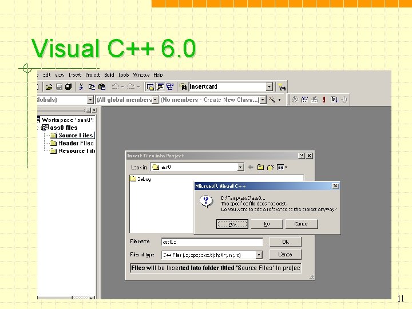Screen dimensions: 412x309
Task: Click Cancel in the Microsoft Visual C++ prompt
Action: click(302, 224)
